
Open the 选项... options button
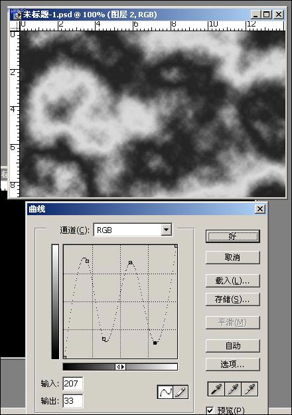232,365
